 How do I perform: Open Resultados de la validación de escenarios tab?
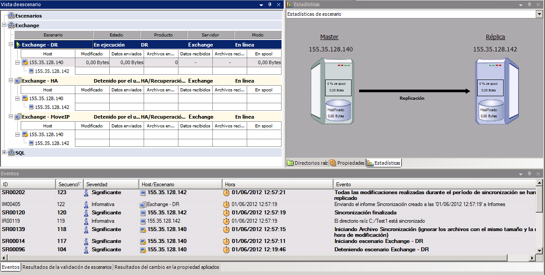(x=67, y=267)
